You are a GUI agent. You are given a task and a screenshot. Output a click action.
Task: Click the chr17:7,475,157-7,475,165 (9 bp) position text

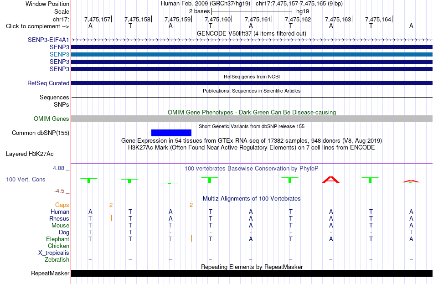tap(299, 4)
